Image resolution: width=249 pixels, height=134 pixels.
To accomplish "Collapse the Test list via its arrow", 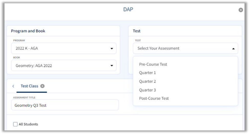I will 233,48.
